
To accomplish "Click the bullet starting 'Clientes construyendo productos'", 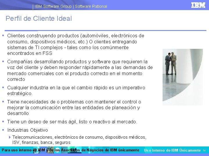I will [76, 44].
